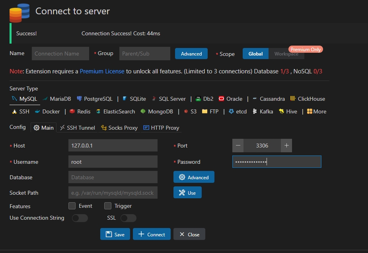
Task: Click the Host field 127.0.0.1
Action: click(113, 146)
